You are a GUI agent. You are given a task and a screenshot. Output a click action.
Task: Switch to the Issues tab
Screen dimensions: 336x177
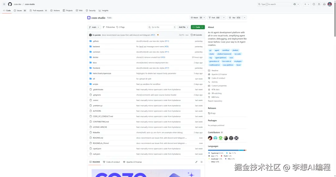[20, 11]
